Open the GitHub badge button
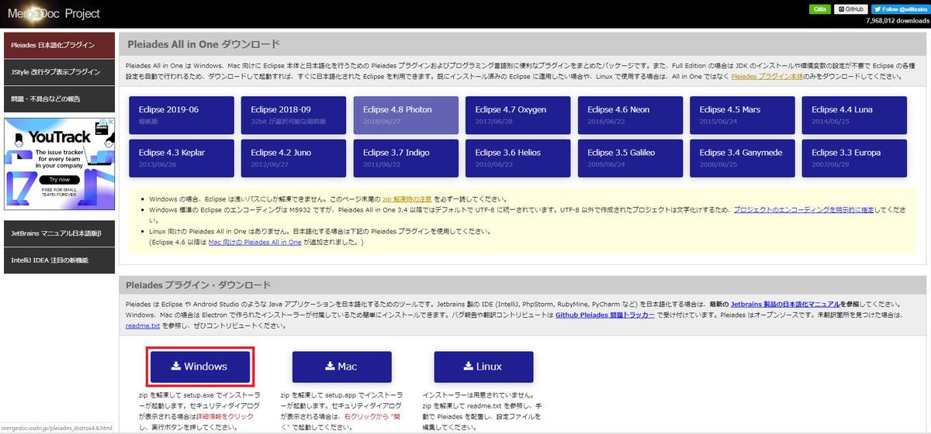This screenshot has width=931, height=434. click(850, 9)
